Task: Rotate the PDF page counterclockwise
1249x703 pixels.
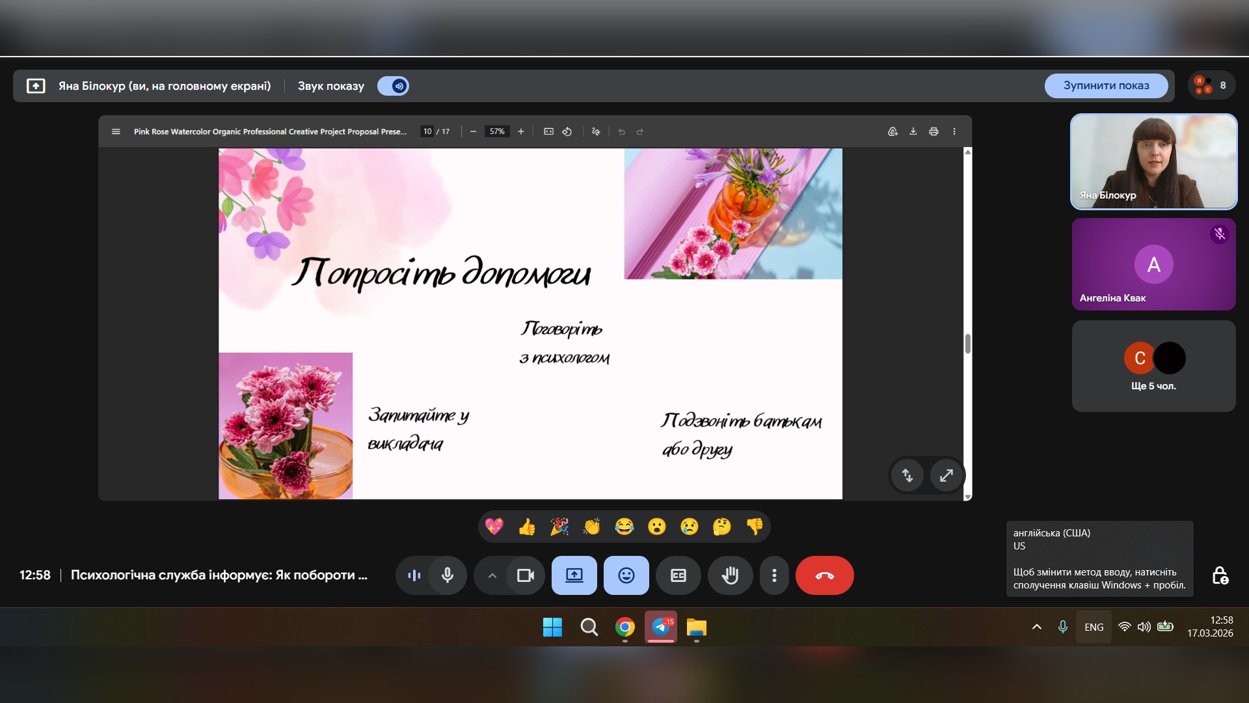Action: [567, 131]
